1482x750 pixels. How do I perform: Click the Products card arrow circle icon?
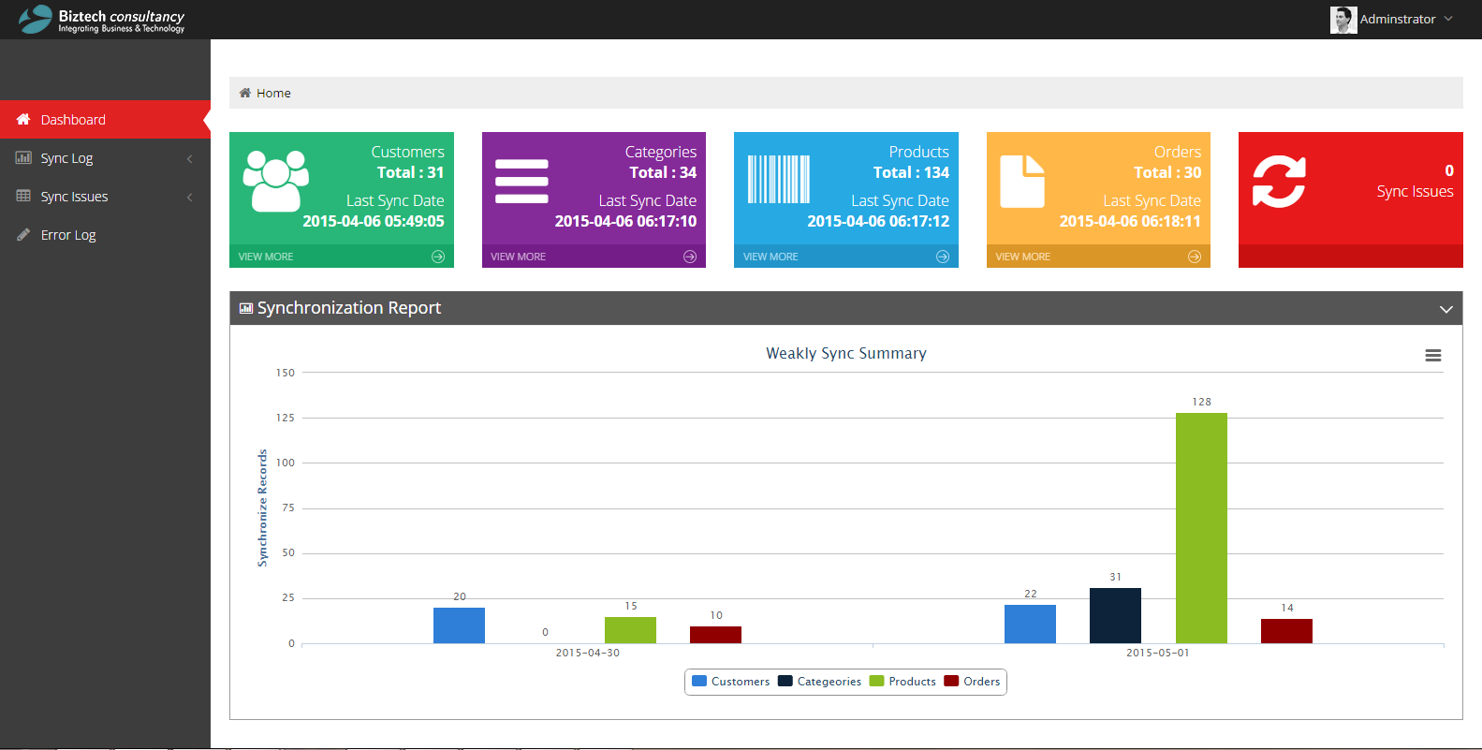(x=943, y=257)
